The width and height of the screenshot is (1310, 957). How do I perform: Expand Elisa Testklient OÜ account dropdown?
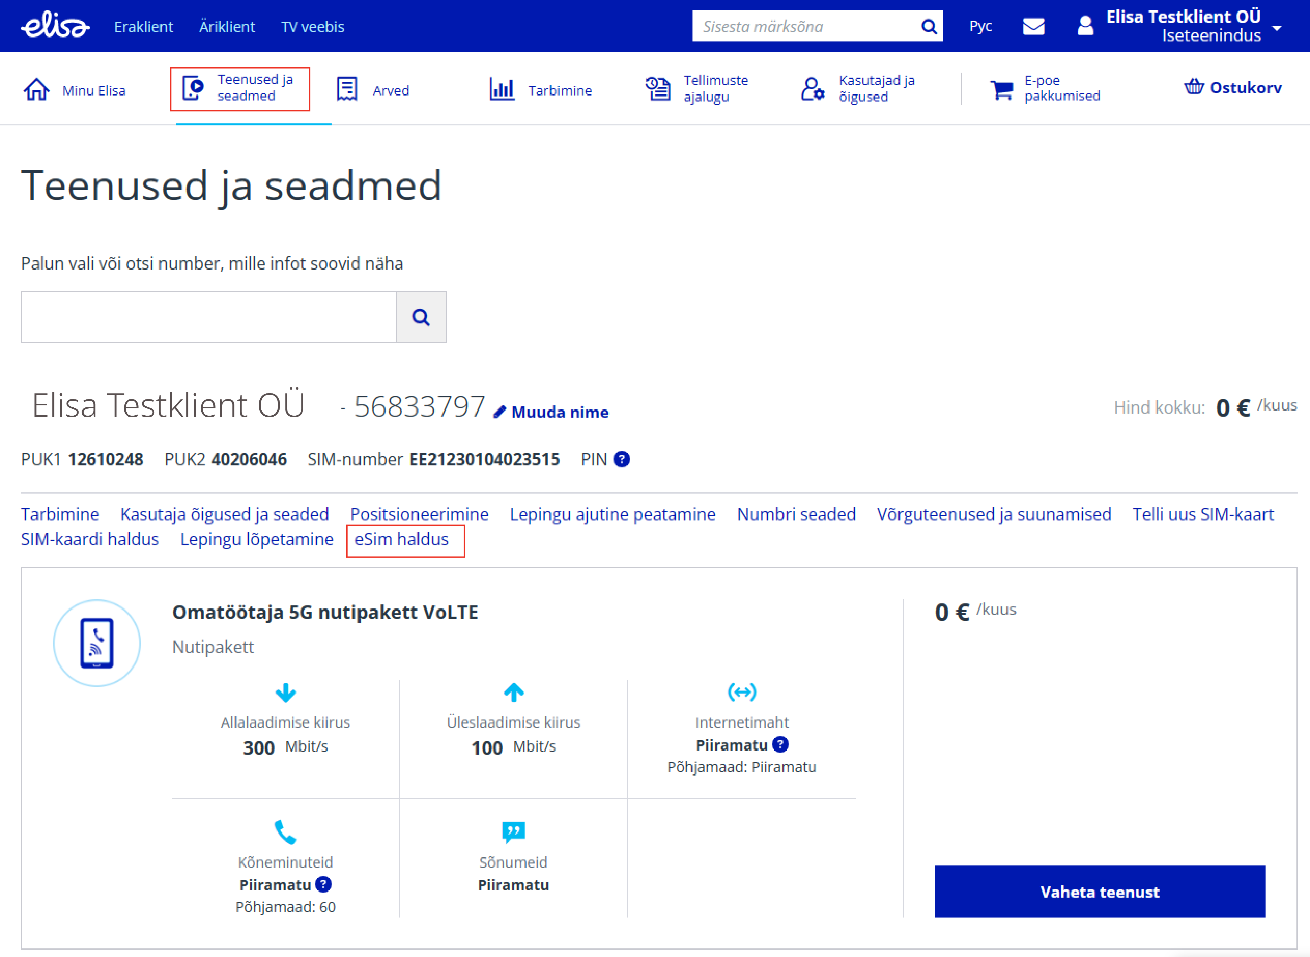(x=1277, y=28)
